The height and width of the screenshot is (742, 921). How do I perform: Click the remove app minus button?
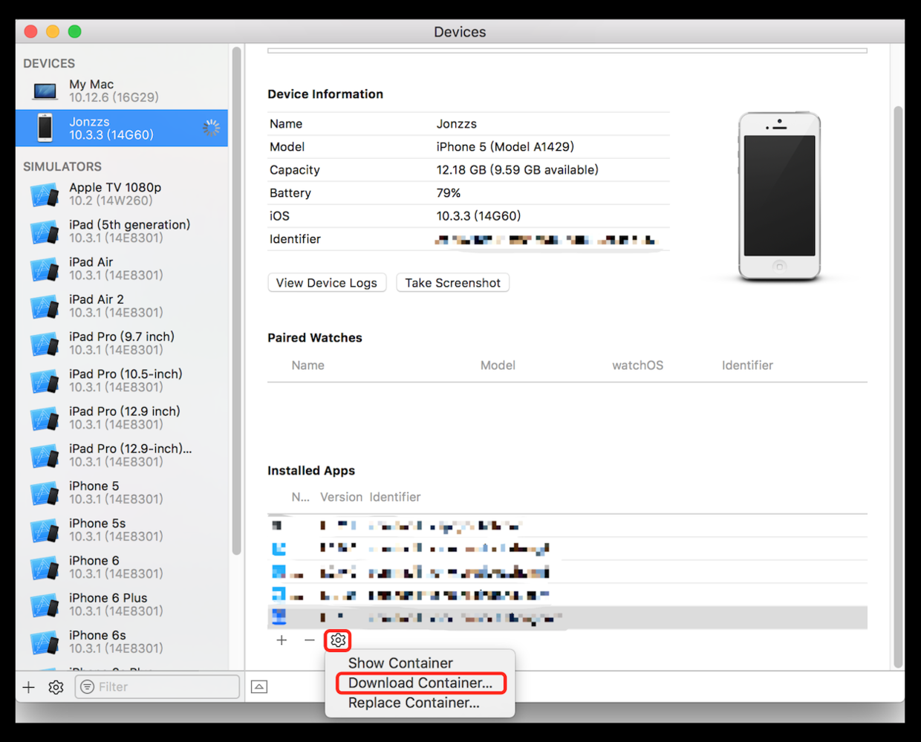(310, 640)
